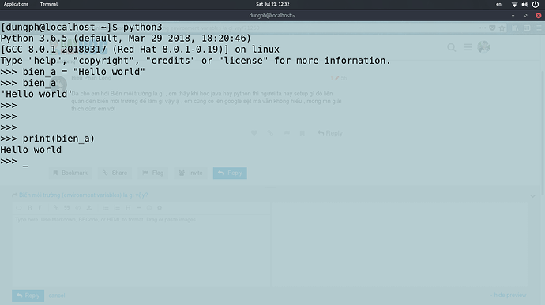Click the poster name 'Hieu Phan Long'
545x305 pixels.
tap(91, 78)
